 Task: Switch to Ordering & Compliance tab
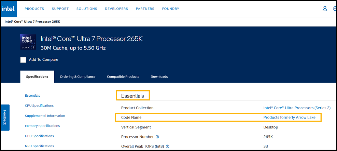(78, 77)
